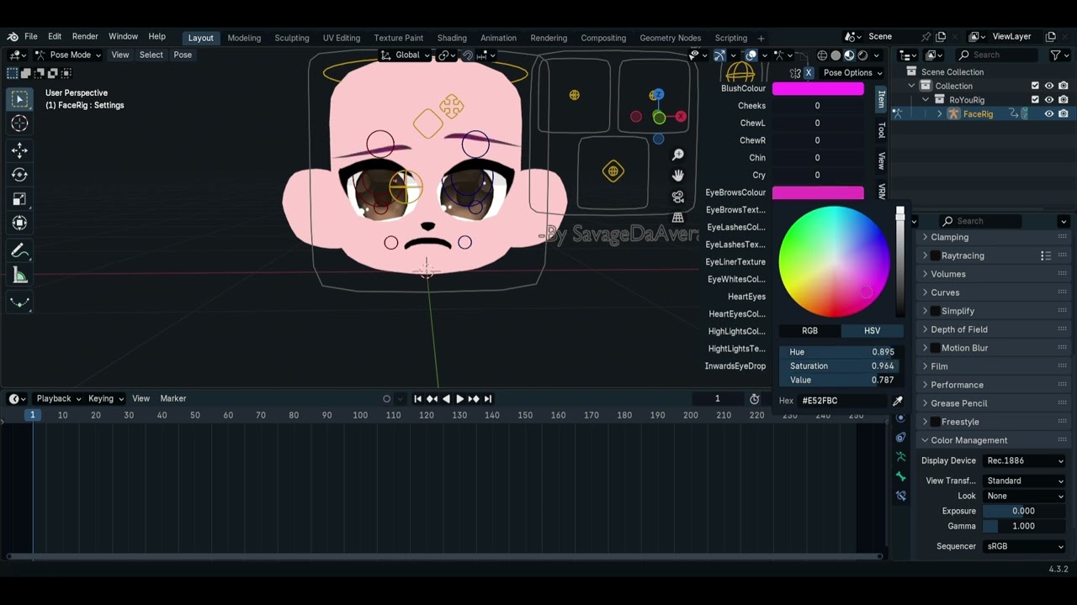Screen dimensions: 1077x605
Task: Select the Move tool in the toolbar
Action: pyautogui.click(x=19, y=150)
